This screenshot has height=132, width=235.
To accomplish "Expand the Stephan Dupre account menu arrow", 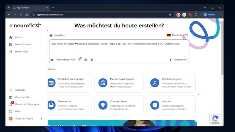I will pyautogui.click(x=42, y=119).
